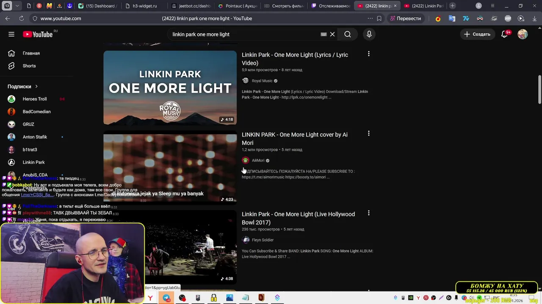Switch to the (15) Dashboard tab

tap(97, 6)
